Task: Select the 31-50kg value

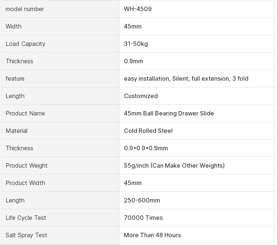Action: point(136,44)
